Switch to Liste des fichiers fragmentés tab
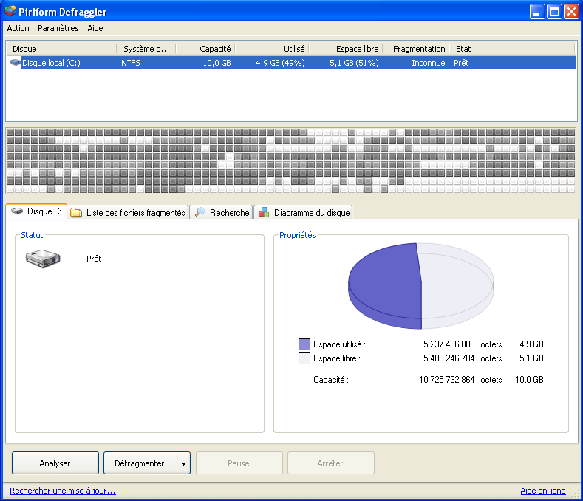This screenshot has width=583, height=501. (128, 212)
